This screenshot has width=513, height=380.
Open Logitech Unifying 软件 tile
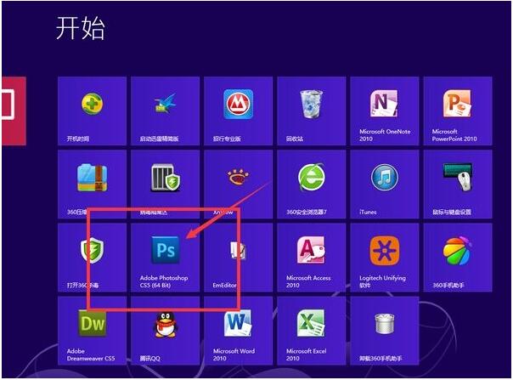coord(385,258)
